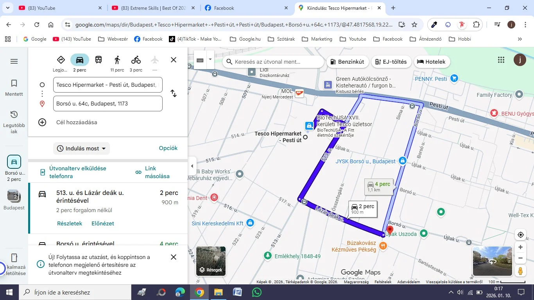
Task: Click Előnézet route preview
Action: [103, 223]
